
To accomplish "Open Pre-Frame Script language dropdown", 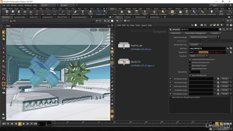I will [x=226, y=83].
